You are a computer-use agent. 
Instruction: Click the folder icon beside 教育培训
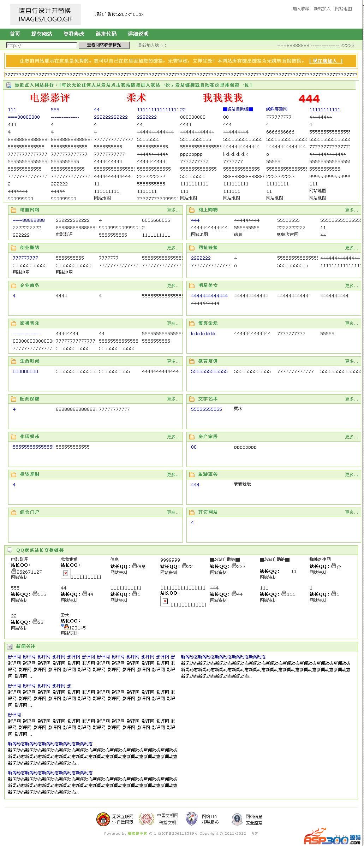tap(192, 361)
